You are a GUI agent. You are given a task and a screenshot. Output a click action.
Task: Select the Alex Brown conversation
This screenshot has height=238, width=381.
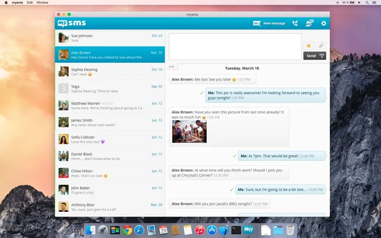pyautogui.click(x=110, y=55)
